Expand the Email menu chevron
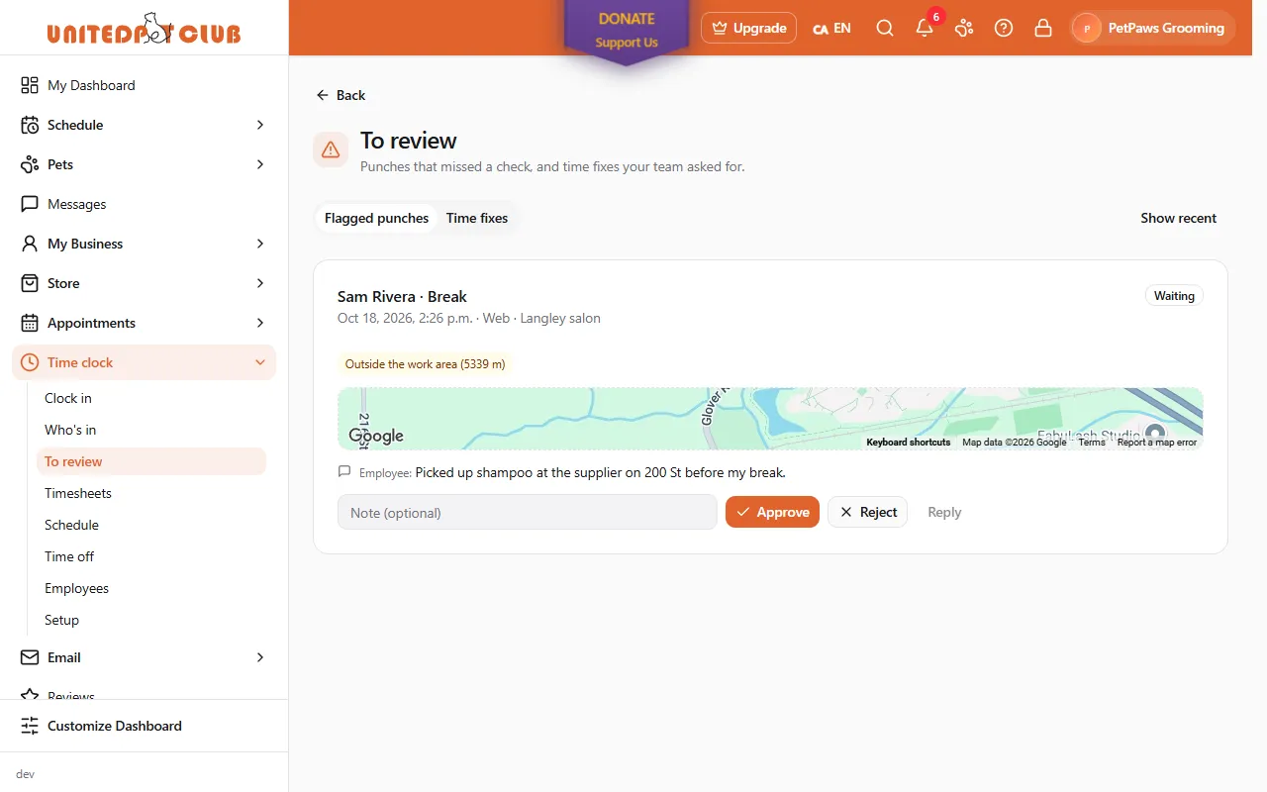This screenshot has height=792, width=1267. [260, 657]
